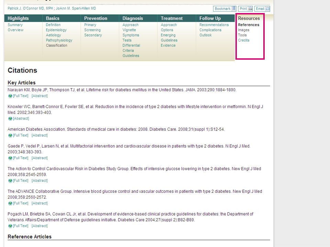Click the Reference Articles heading

coord(30,237)
